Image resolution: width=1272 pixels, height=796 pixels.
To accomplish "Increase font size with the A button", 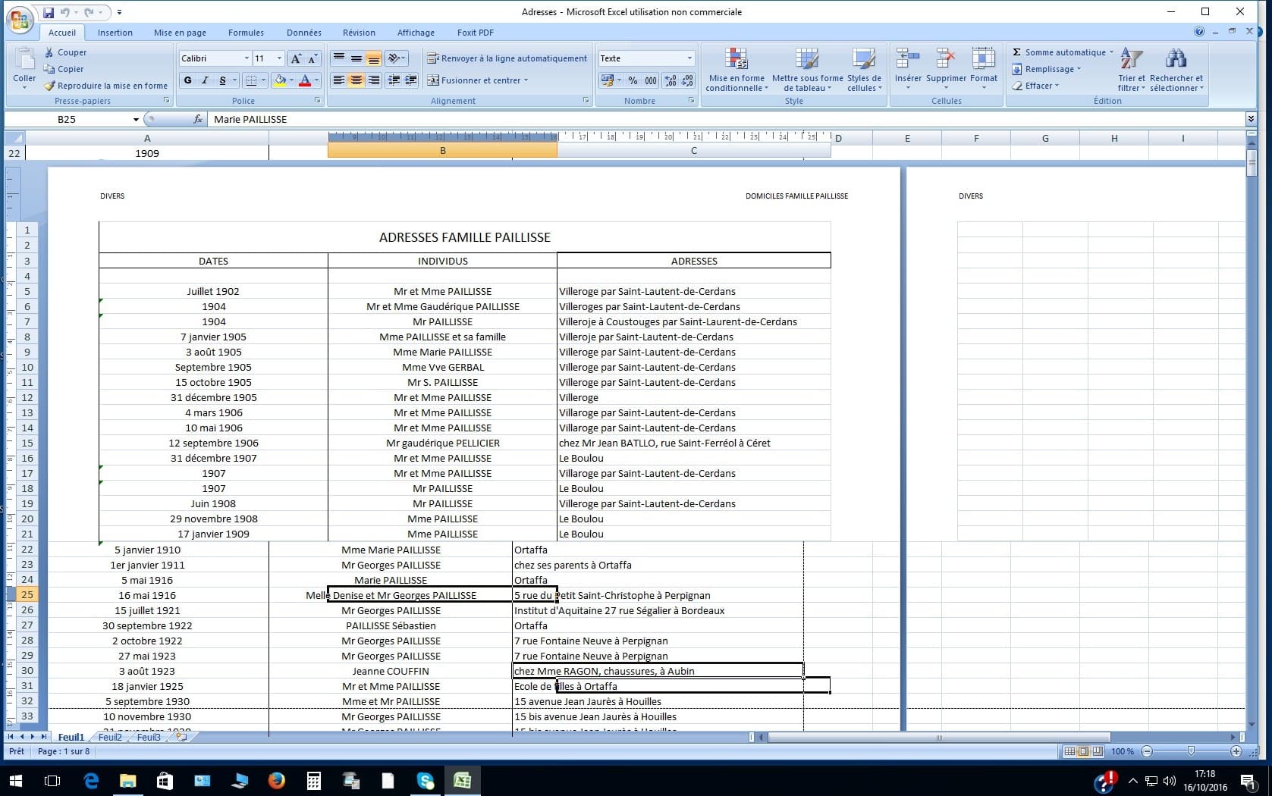I will [296, 58].
